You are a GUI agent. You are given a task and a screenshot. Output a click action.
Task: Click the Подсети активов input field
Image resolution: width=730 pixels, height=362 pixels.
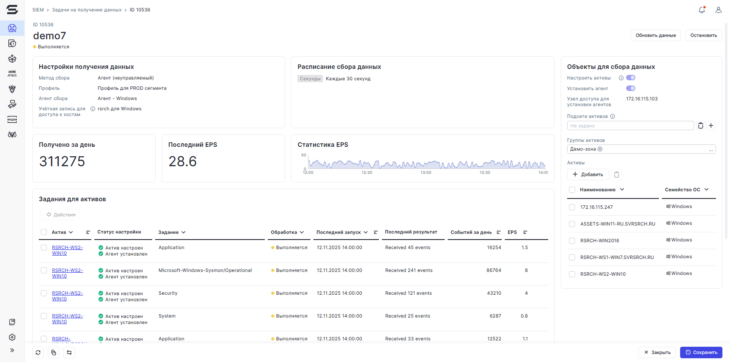click(x=630, y=125)
